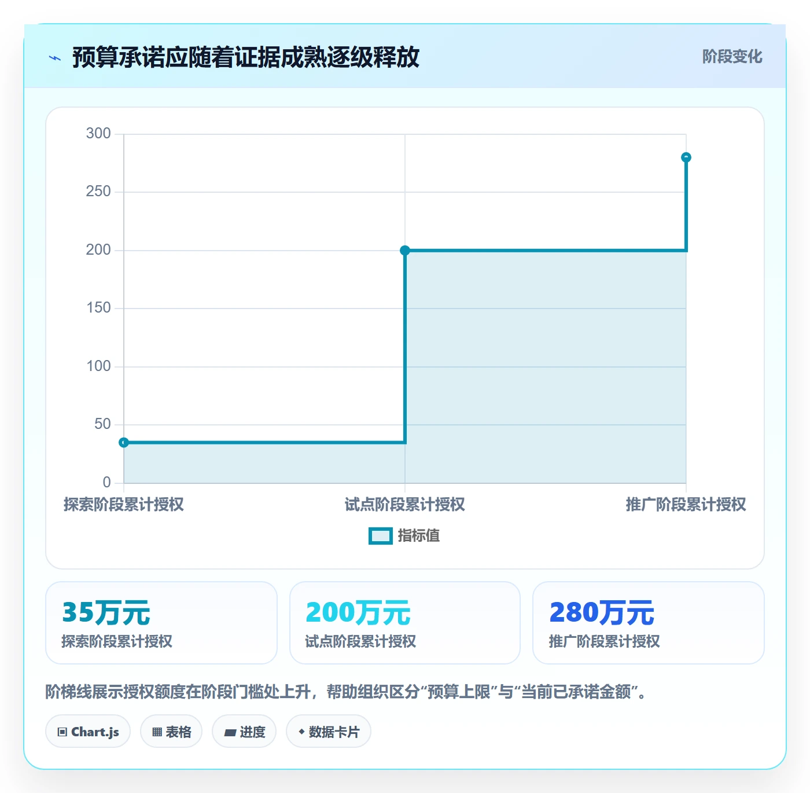Click the 表格 tag chip
This screenshot has width=810, height=793.
click(171, 732)
